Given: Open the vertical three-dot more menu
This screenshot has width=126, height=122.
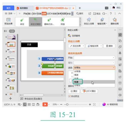Looking at the screenshot, I should pyautogui.click(x=115, y=13).
